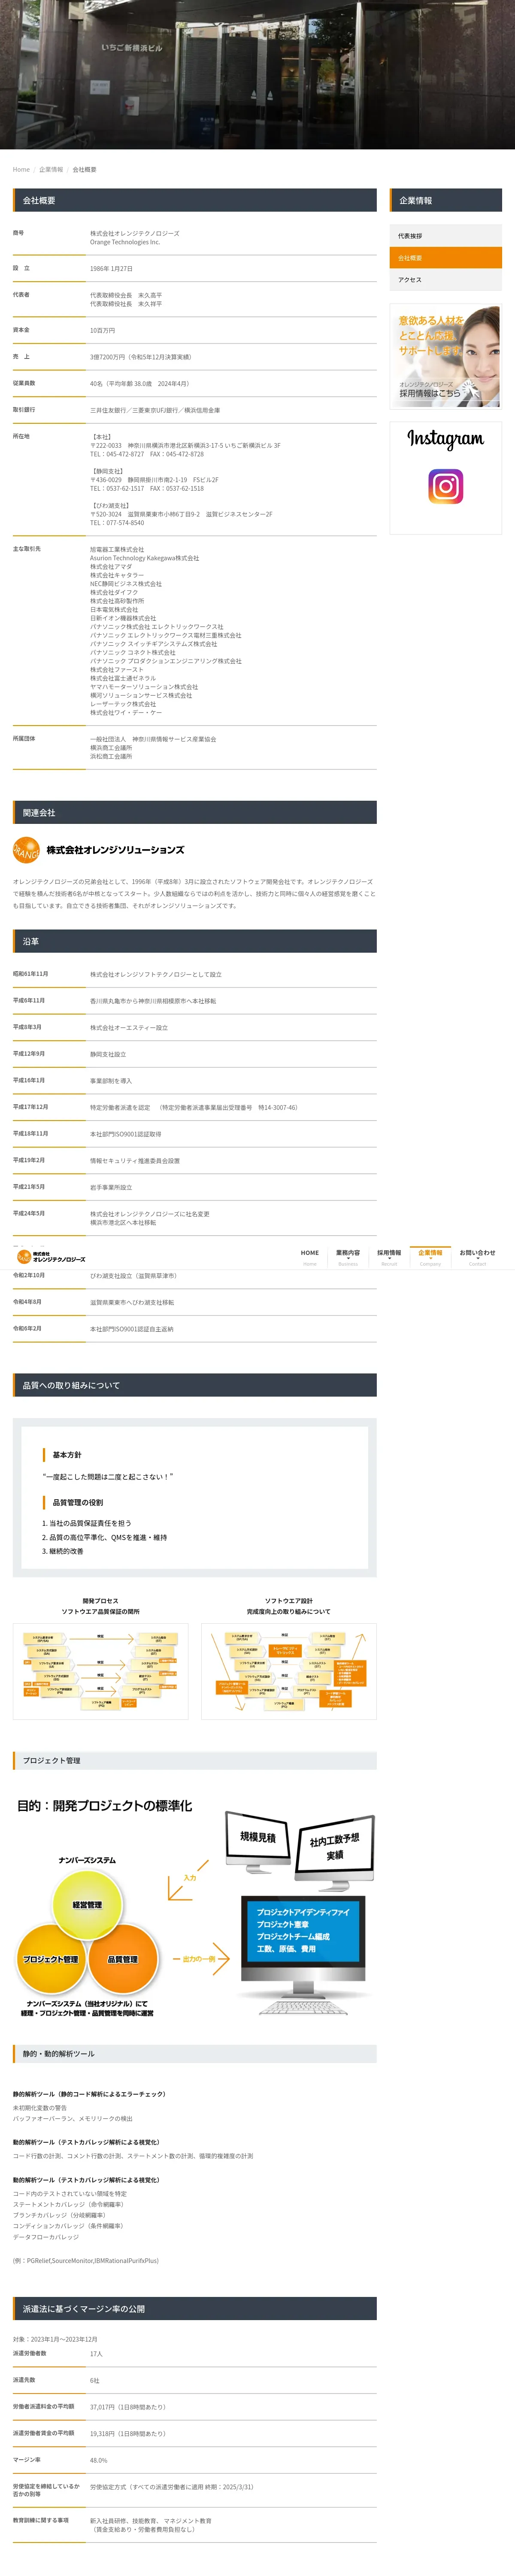This screenshot has width=515, height=2576.
Task: Click the 企業情報 sidebar header
Action: point(445,200)
